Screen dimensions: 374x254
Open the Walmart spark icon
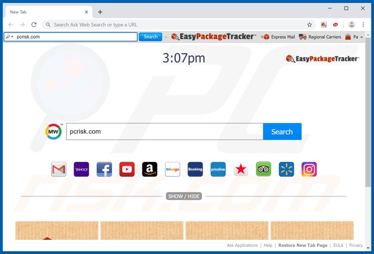(x=286, y=169)
